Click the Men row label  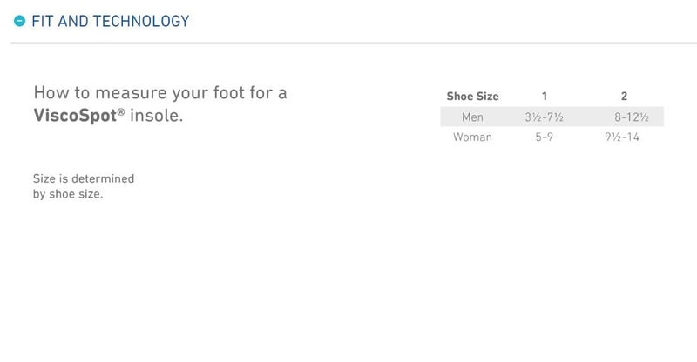point(472,117)
